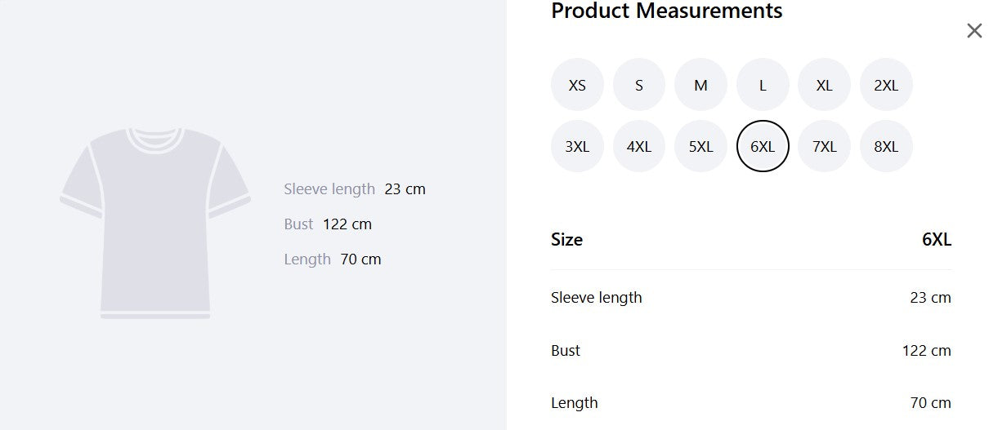Click the Sleeve length row in the table

point(751,298)
